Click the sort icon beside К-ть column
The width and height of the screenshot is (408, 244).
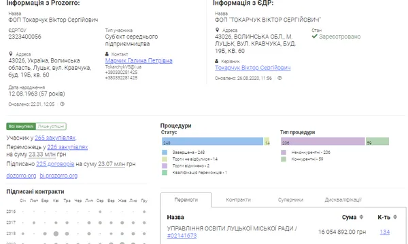click(x=395, y=217)
